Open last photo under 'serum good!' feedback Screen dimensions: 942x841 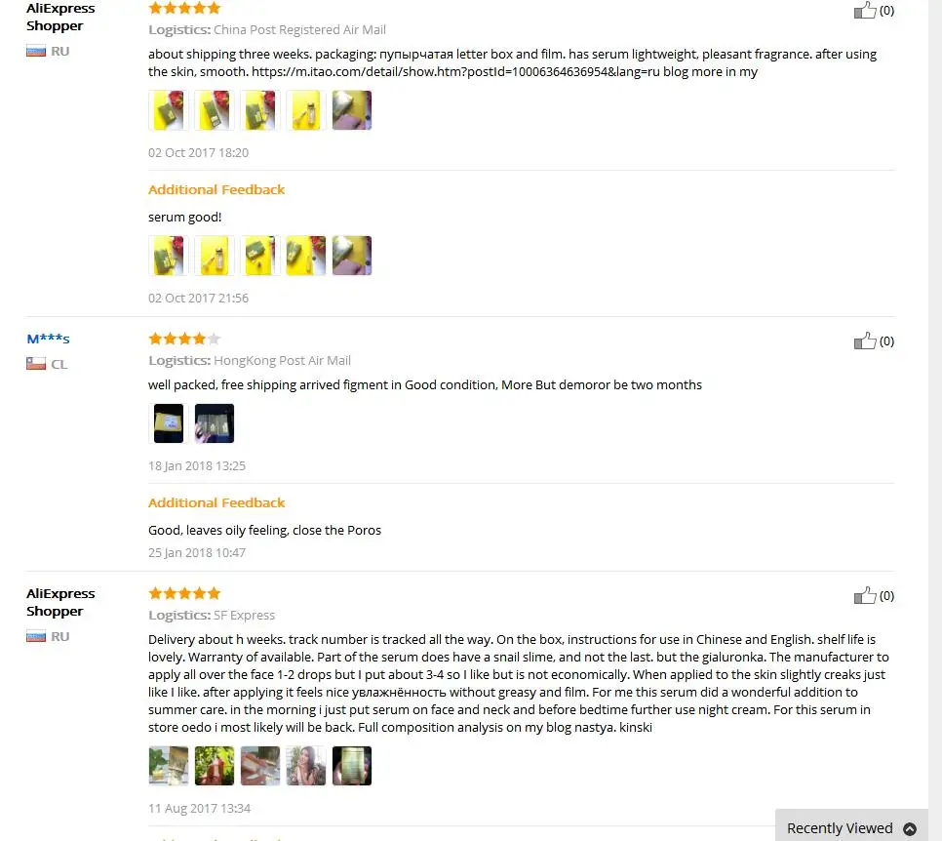[x=352, y=256]
